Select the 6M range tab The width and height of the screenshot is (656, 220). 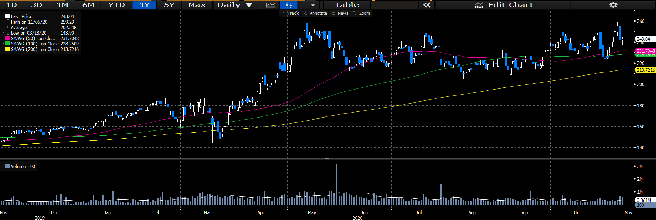pos(88,5)
